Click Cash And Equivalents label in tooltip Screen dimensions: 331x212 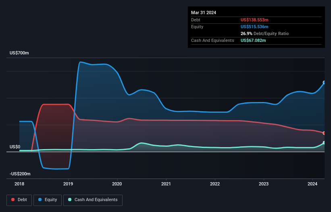[212, 40]
